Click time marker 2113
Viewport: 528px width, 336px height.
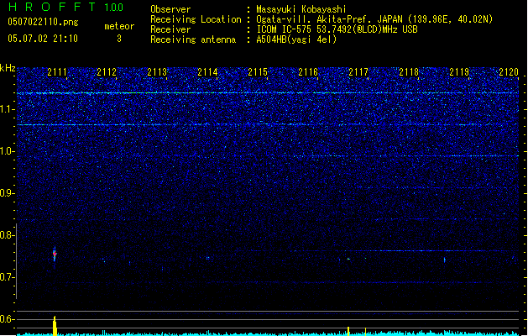point(157,72)
